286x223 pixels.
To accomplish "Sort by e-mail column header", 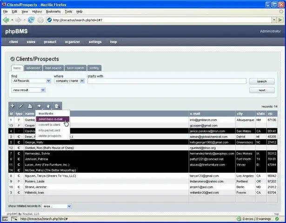I will 212,113.
